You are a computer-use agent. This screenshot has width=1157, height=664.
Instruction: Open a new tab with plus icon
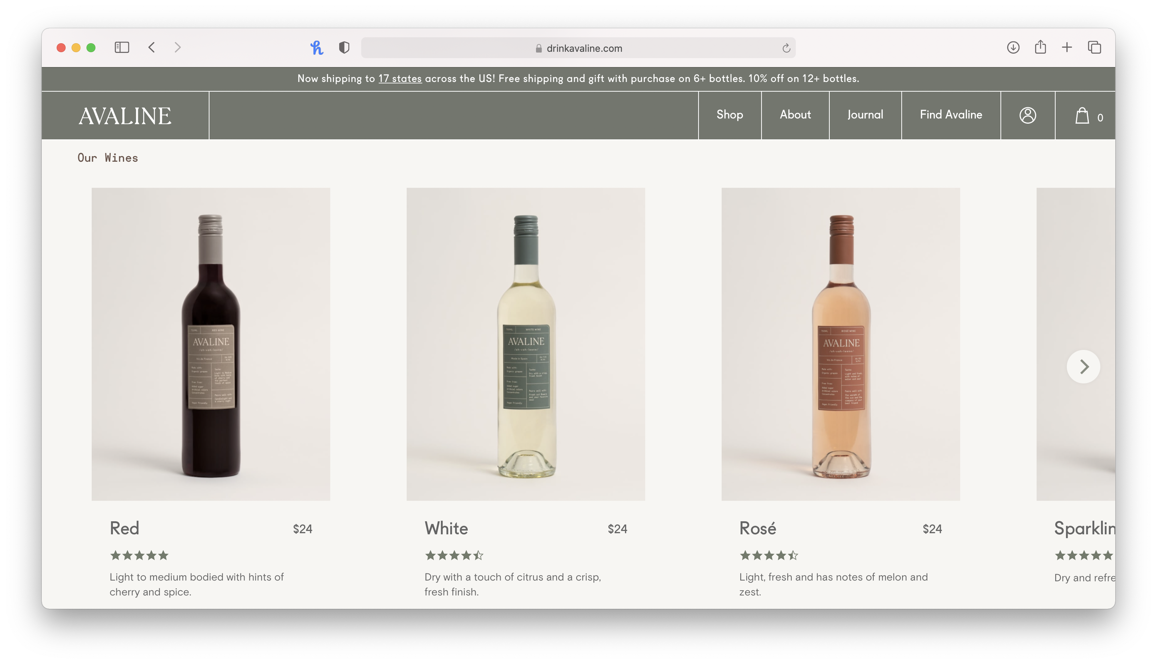1067,47
